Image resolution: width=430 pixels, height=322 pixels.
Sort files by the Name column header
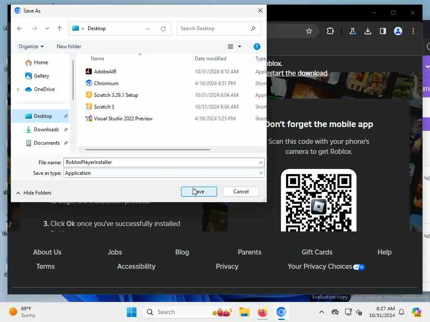97,59
